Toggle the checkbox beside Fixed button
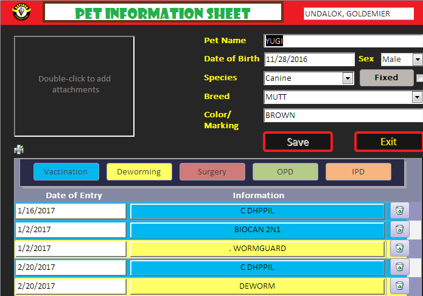Screen dimensions: 423x296 click(x=420, y=78)
